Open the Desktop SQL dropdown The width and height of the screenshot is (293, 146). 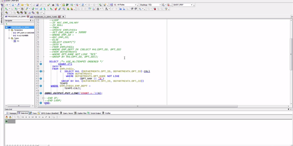point(160,5)
